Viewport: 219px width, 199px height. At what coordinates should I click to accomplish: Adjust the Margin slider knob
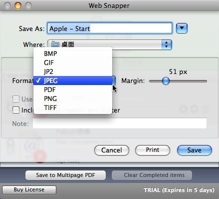pyautogui.click(x=166, y=81)
